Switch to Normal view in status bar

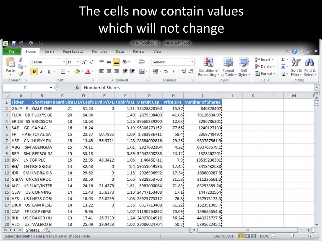tap(241, 236)
